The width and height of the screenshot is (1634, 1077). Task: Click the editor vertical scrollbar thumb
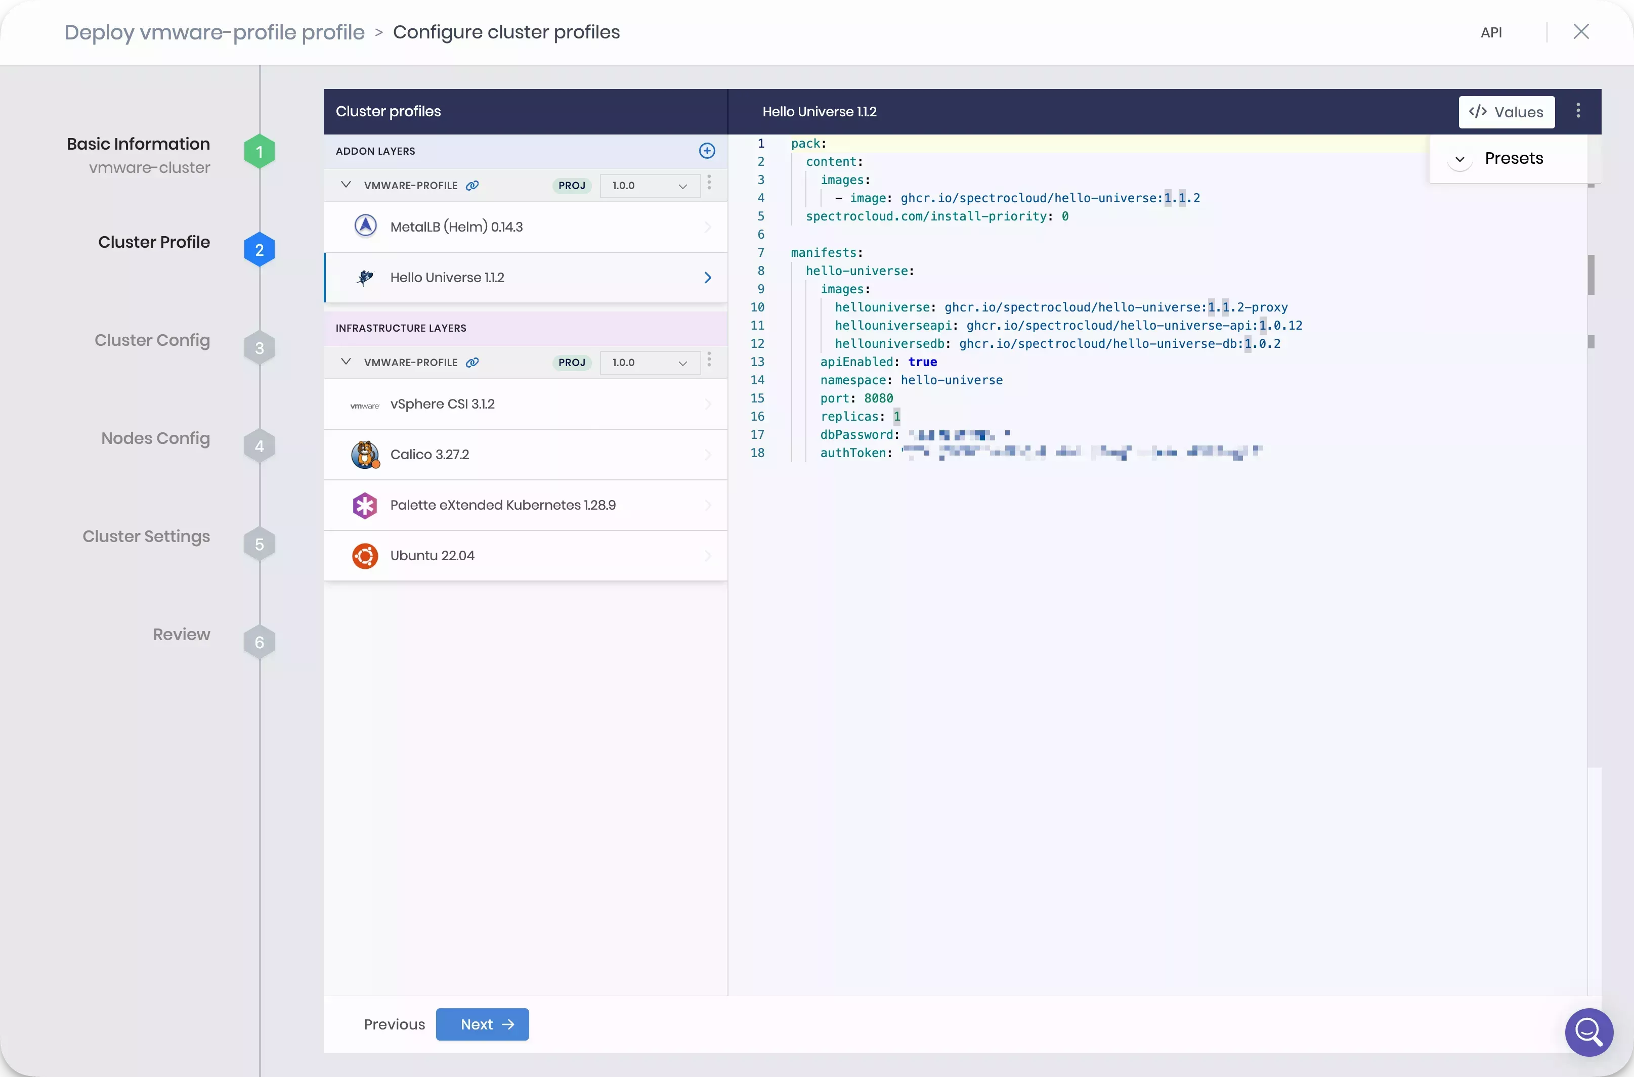click(x=1590, y=275)
